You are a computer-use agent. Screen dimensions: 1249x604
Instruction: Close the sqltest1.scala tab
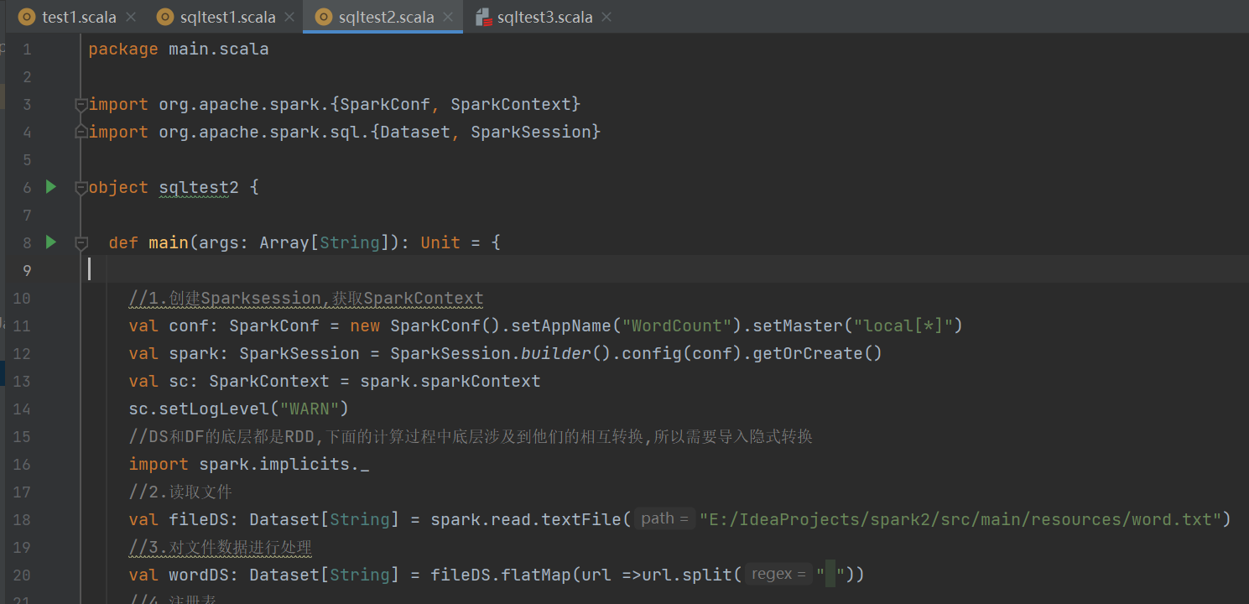289,17
